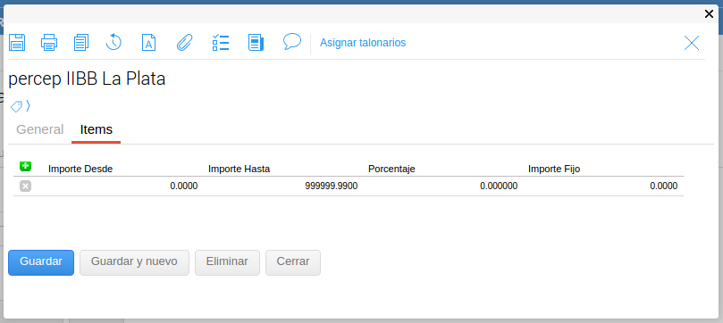
Task: Click the save floppy disk icon
Action: [x=17, y=42]
